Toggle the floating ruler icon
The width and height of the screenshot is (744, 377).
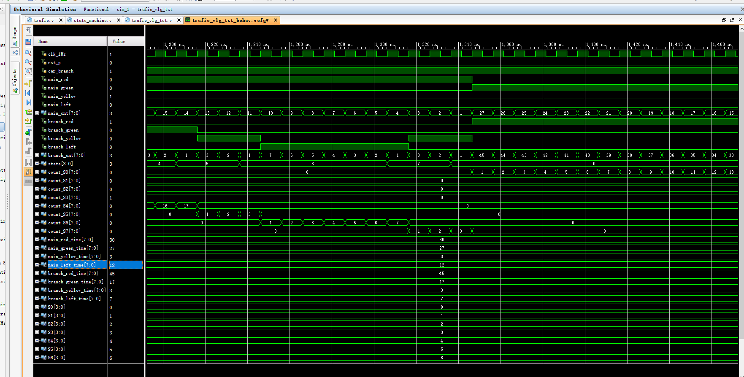pos(28,181)
